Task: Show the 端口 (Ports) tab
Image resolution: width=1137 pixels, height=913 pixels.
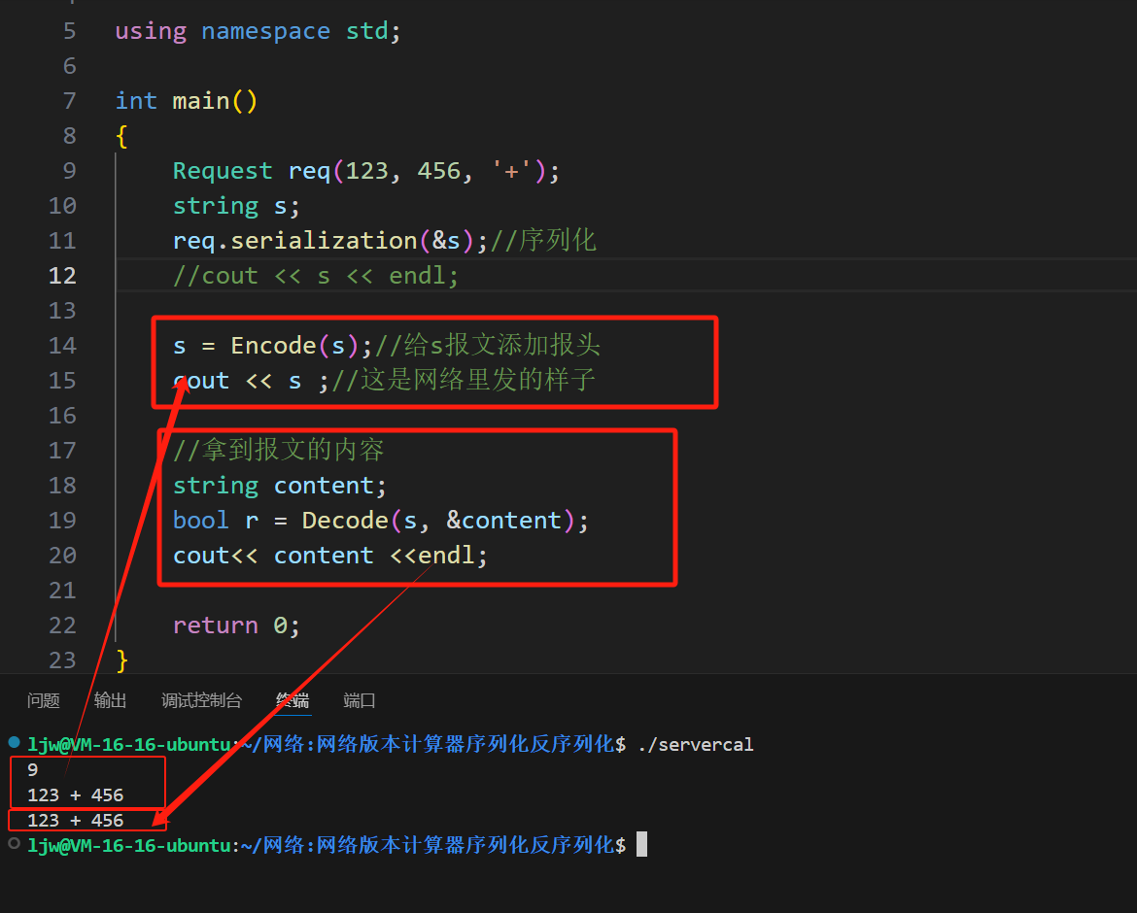Action: (360, 700)
